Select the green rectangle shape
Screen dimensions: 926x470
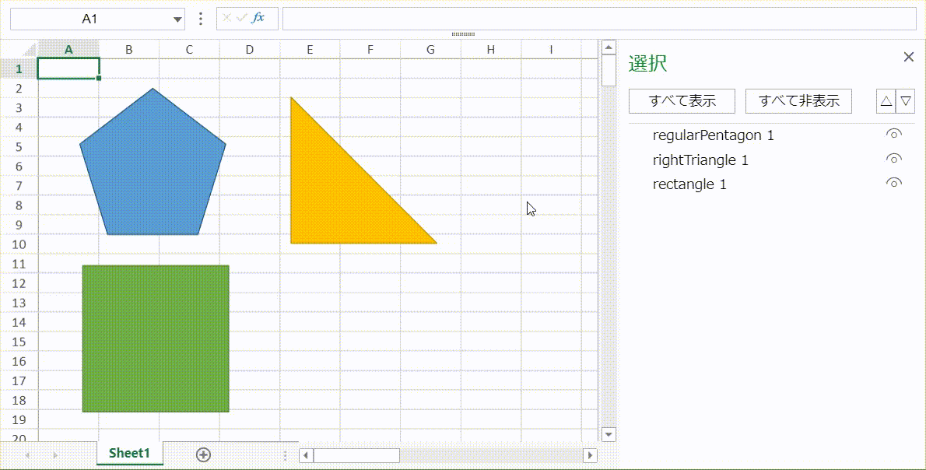[x=156, y=338]
